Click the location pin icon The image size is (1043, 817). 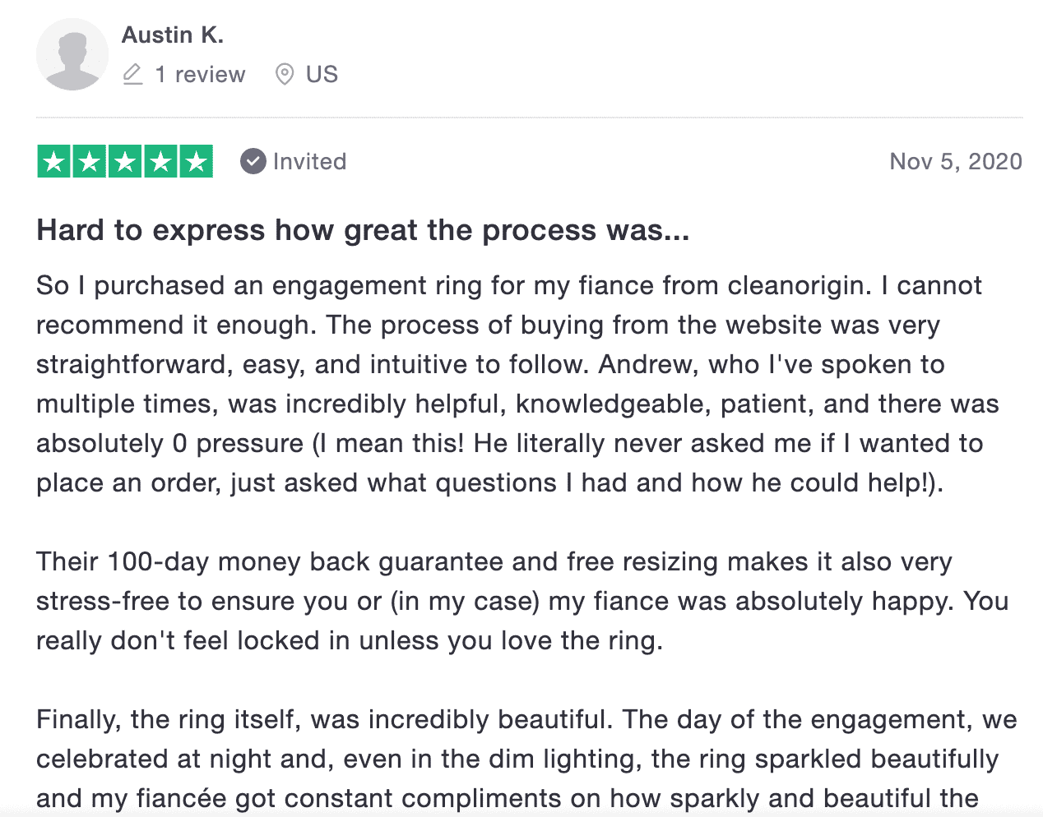[285, 74]
